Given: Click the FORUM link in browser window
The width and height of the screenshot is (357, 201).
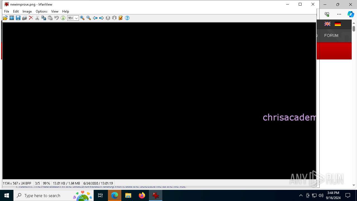Looking at the screenshot, I should [x=331, y=35].
